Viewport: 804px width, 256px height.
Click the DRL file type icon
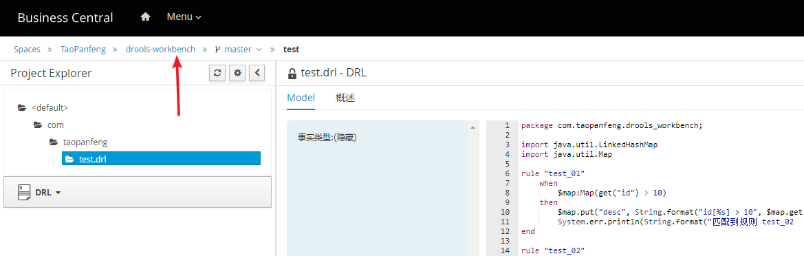pos(23,192)
